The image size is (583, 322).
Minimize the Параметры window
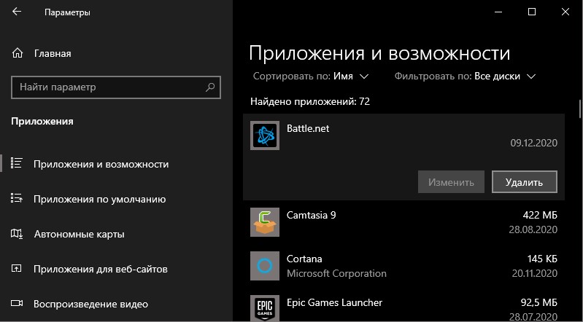point(498,12)
